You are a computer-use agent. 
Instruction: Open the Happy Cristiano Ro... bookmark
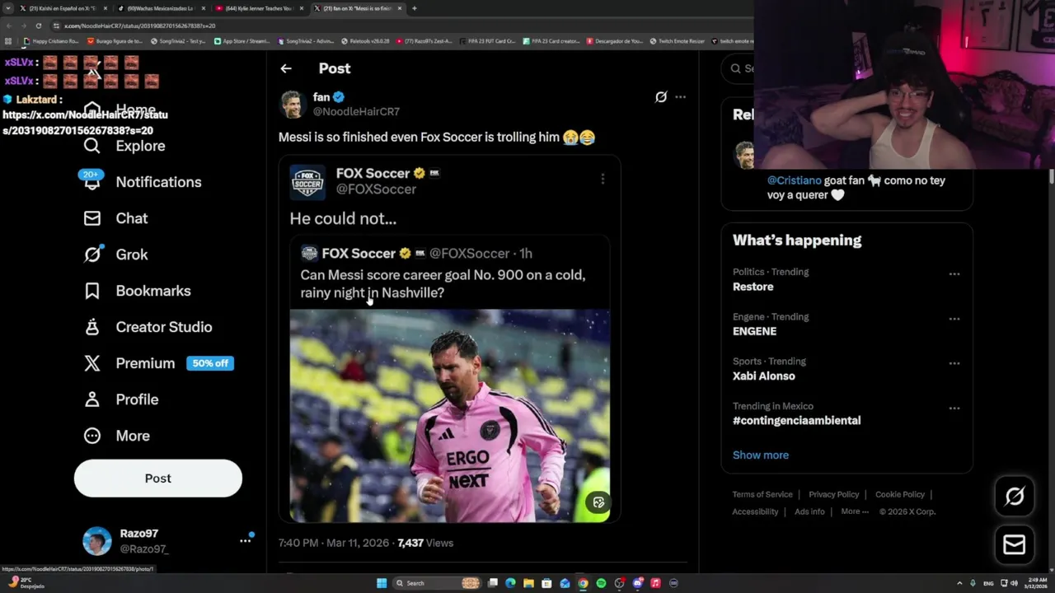coord(51,40)
